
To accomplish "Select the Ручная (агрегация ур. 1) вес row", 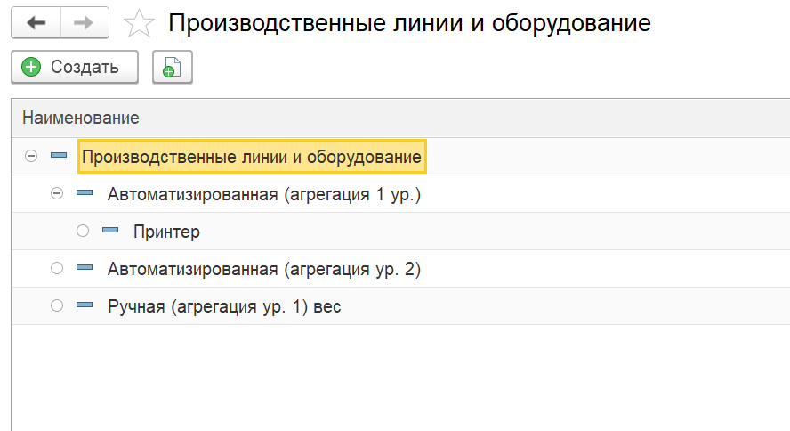I will click(224, 306).
